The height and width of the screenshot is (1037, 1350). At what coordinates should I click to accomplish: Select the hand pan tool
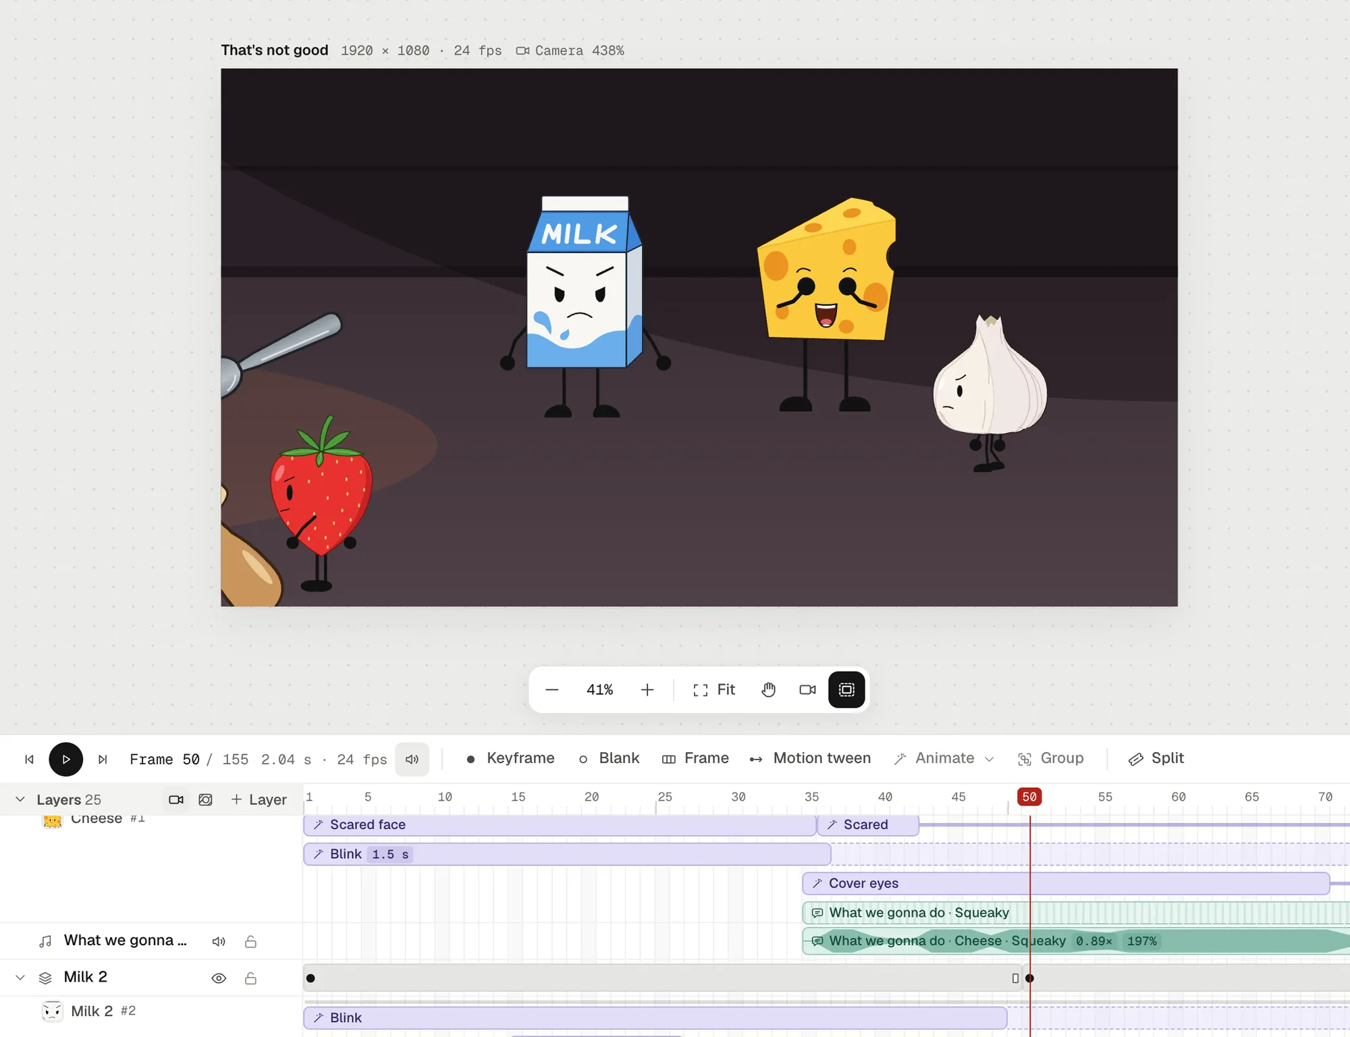[x=769, y=689]
